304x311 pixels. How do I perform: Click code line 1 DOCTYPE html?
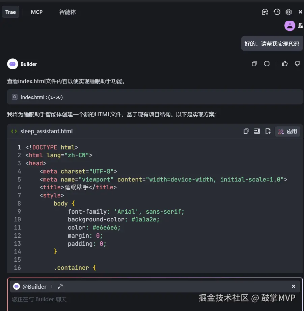point(52,147)
